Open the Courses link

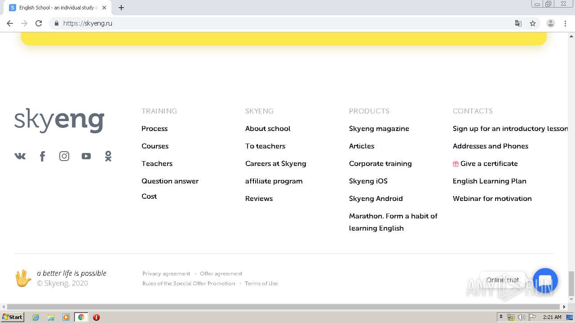pyautogui.click(x=155, y=146)
